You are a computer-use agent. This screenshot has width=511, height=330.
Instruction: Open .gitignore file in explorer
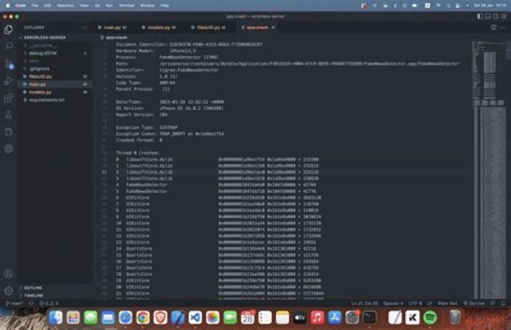coord(55,69)
